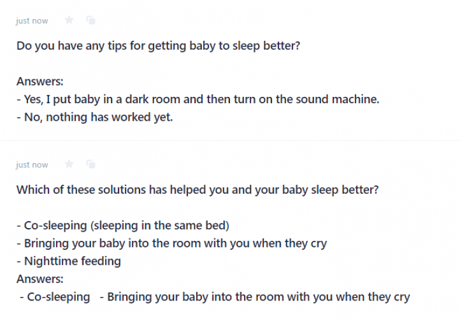Click the 'Answers:' label below Nighttime feeding

coord(40,279)
